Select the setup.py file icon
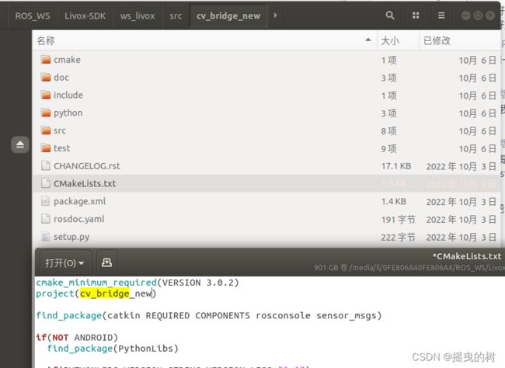Image resolution: width=505 pixels, height=368 pixels. click(x=46, y=237)
